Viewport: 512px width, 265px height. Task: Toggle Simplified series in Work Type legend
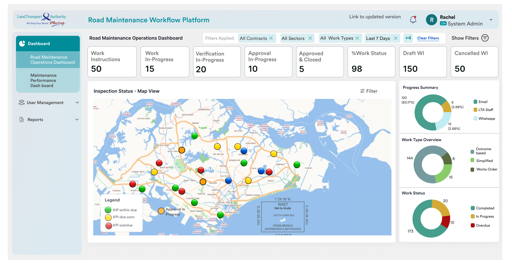(x=482, y=160)
